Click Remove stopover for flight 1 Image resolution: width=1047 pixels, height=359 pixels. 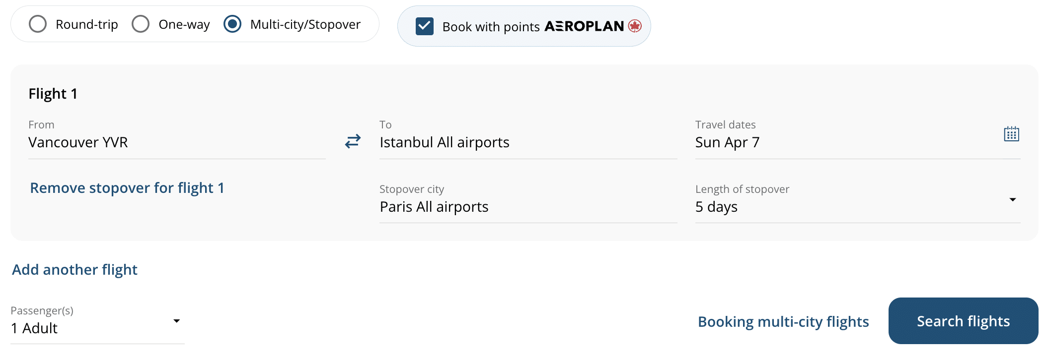click(x=127, y=188)
